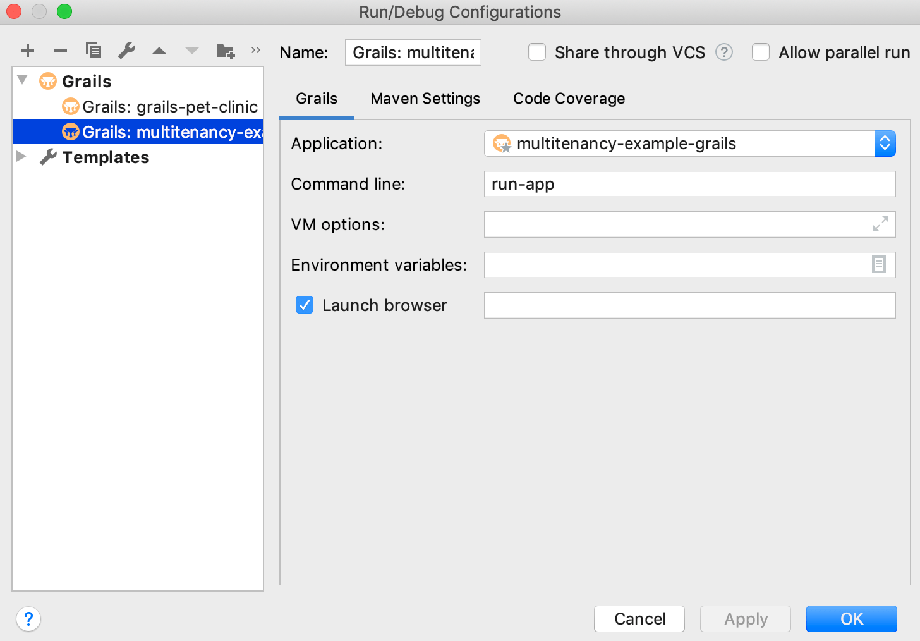
Task: Click the Name input field
Action: click(x=413, y=52)
